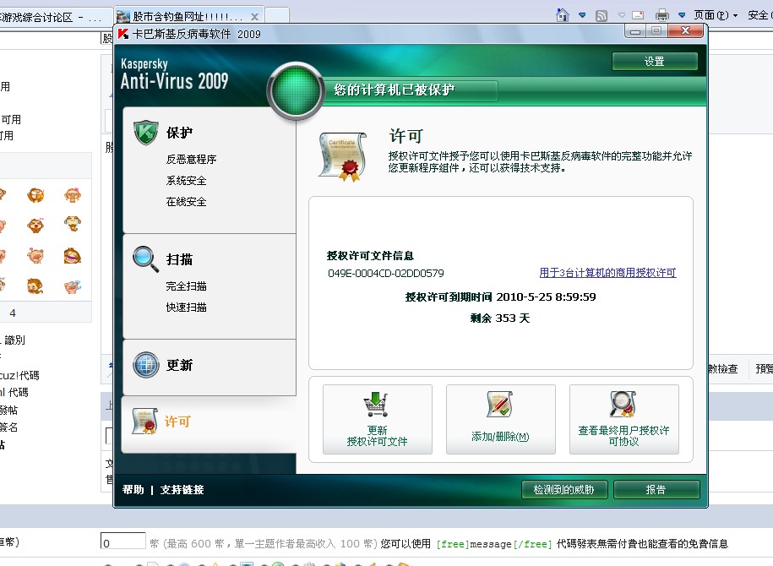Click the read mail envelope icon
The height and width of the screenshot is (566, 773).
pyautogui.click(x=637, y=15)
